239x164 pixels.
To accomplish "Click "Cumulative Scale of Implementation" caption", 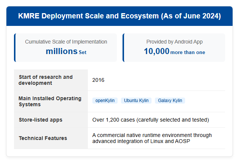I will click(x=66, y=42).
